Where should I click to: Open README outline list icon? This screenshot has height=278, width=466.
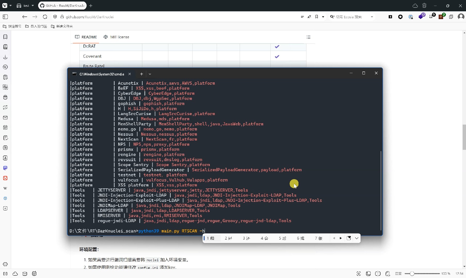308,37
